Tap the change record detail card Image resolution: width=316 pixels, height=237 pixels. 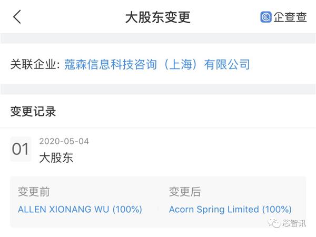coord(158,202)
